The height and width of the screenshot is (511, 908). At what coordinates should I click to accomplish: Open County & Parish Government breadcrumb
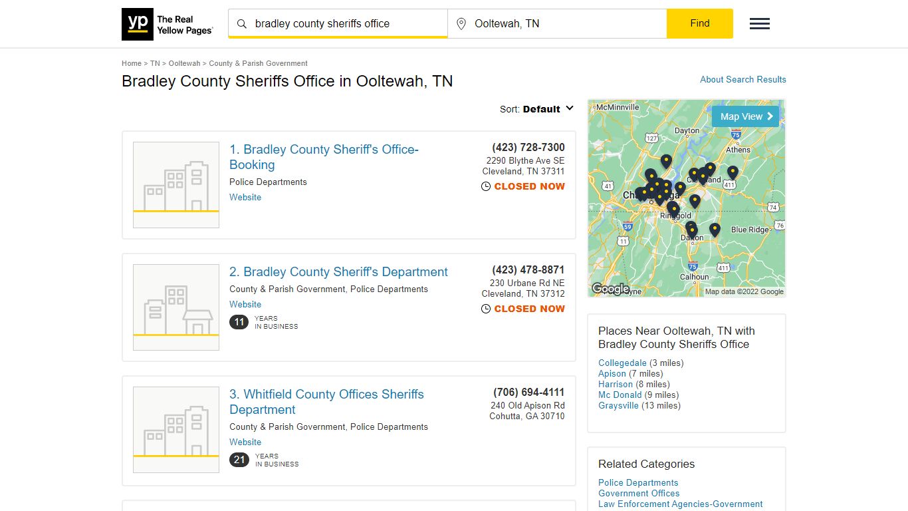(258, 64)
